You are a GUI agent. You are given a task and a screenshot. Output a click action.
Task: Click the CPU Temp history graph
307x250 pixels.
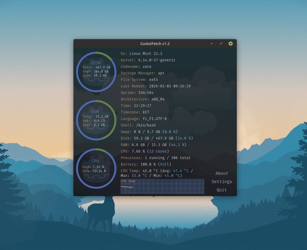[x=162, y=187]
